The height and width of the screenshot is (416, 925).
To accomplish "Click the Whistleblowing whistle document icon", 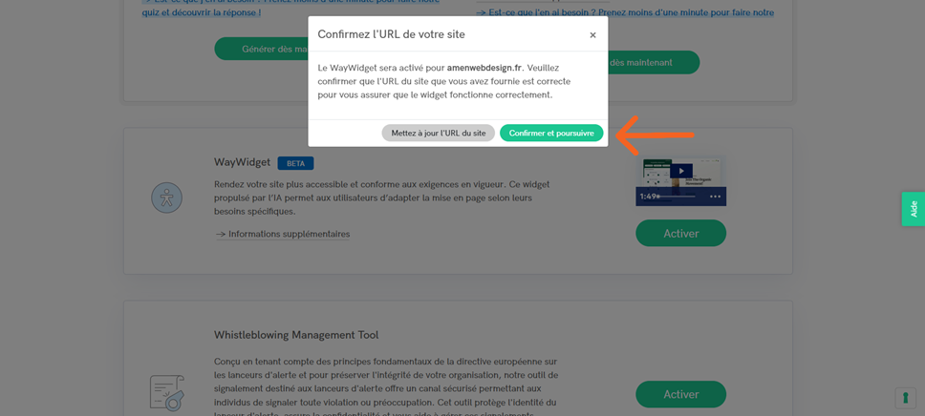I will click(167, 393).
